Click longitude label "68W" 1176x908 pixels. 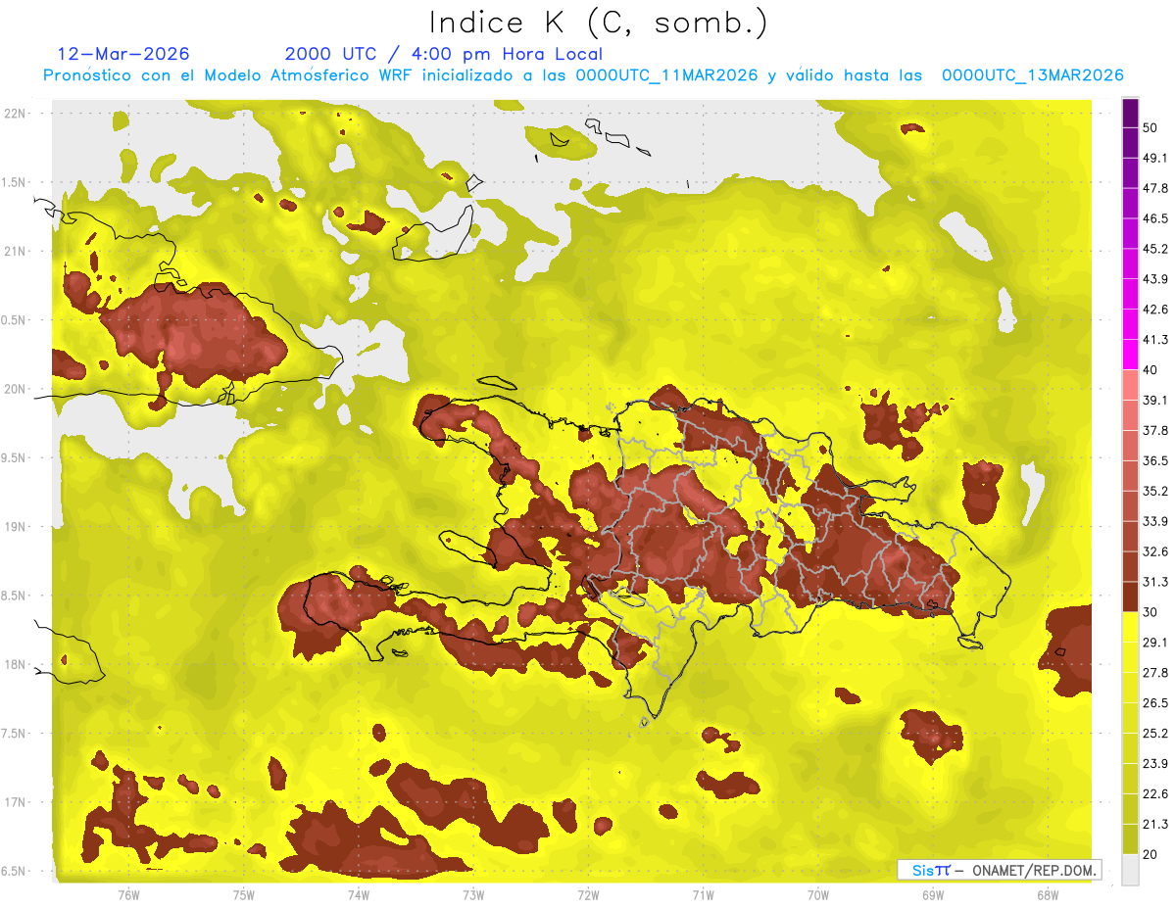(1048, 894)
